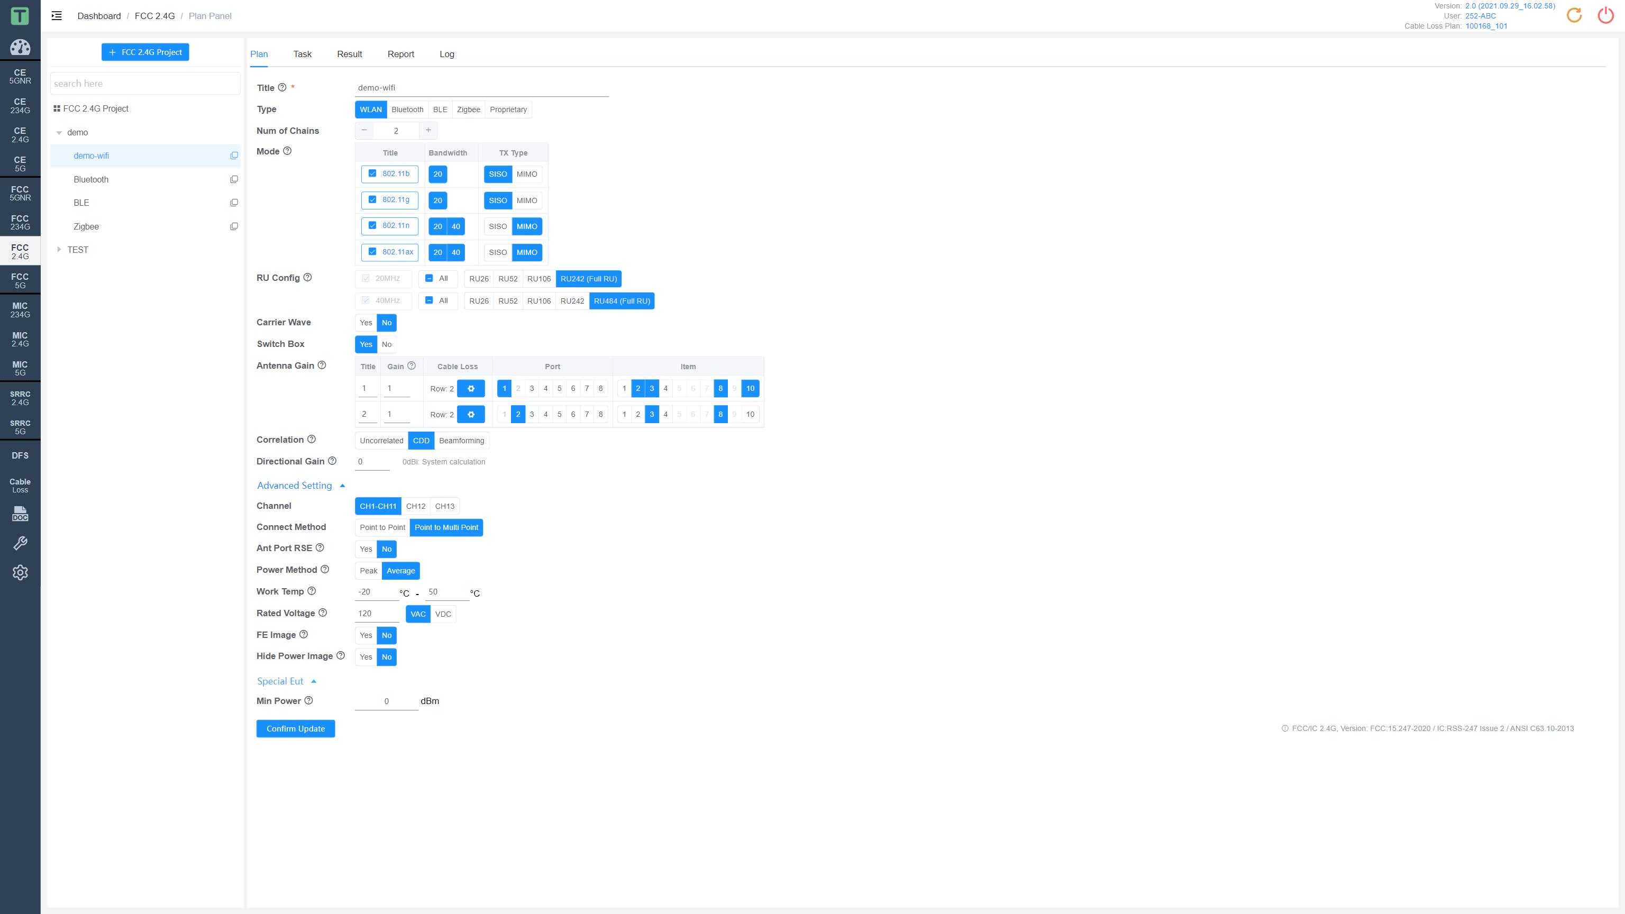The width and height of the screenshot is (1625, 914).
Task: Toggle Ant Port RSE to Yes
Action: point(366,548)
